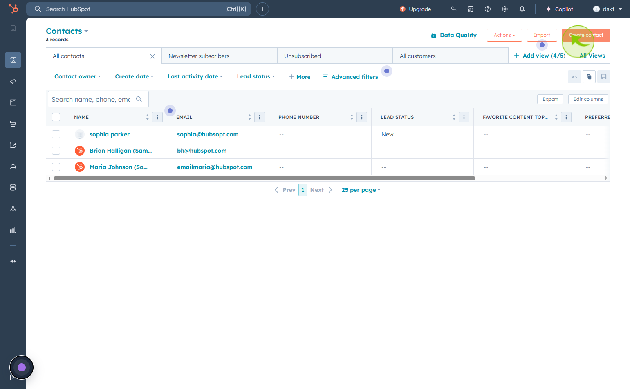Open the Data Management database icon
The width and height of the screenshot is (630, 389).
point(13,187)
